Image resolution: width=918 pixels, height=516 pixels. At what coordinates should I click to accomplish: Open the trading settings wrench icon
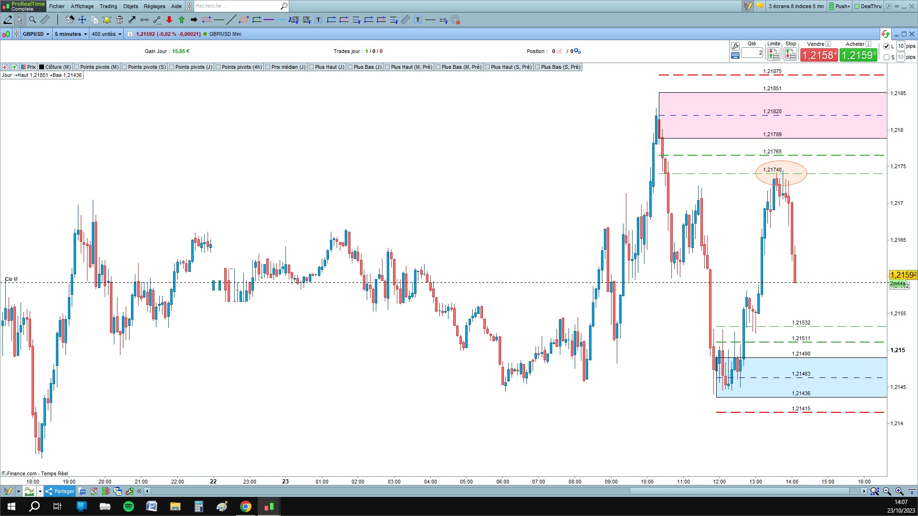point(735,46)
